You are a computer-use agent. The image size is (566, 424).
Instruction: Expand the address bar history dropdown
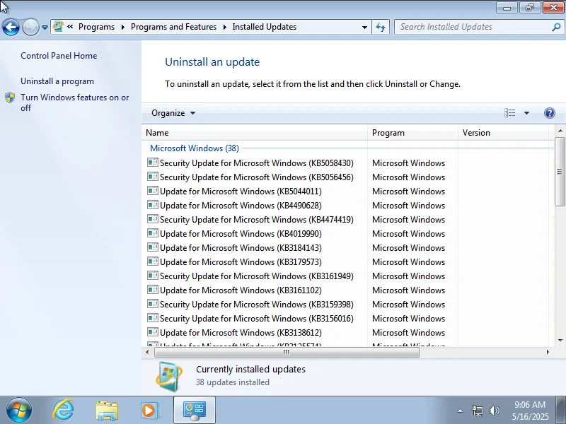tap(364, 27)
